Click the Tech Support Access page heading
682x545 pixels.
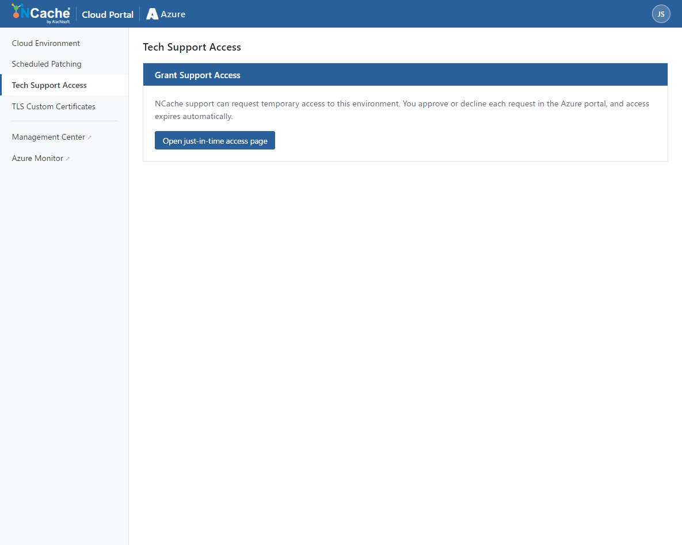[192, 47]
